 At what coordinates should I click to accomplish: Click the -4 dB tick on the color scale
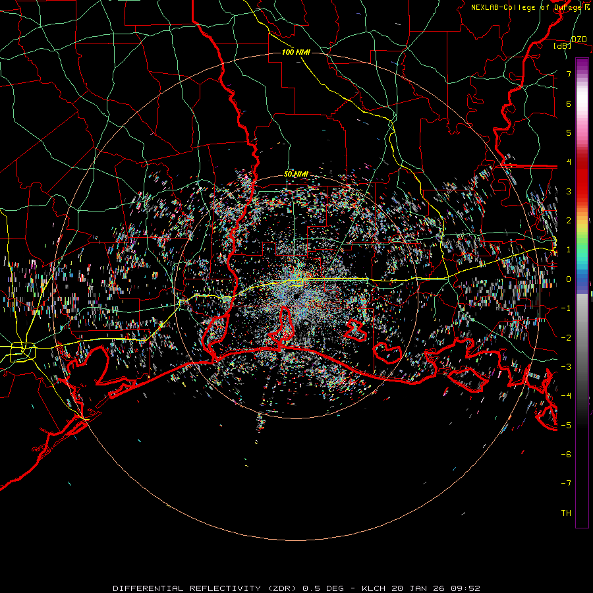(566, 396)
